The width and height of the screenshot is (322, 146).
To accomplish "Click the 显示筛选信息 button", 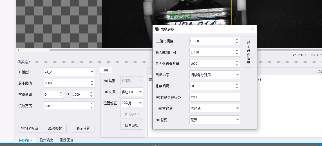I will [x=248, y=52].
